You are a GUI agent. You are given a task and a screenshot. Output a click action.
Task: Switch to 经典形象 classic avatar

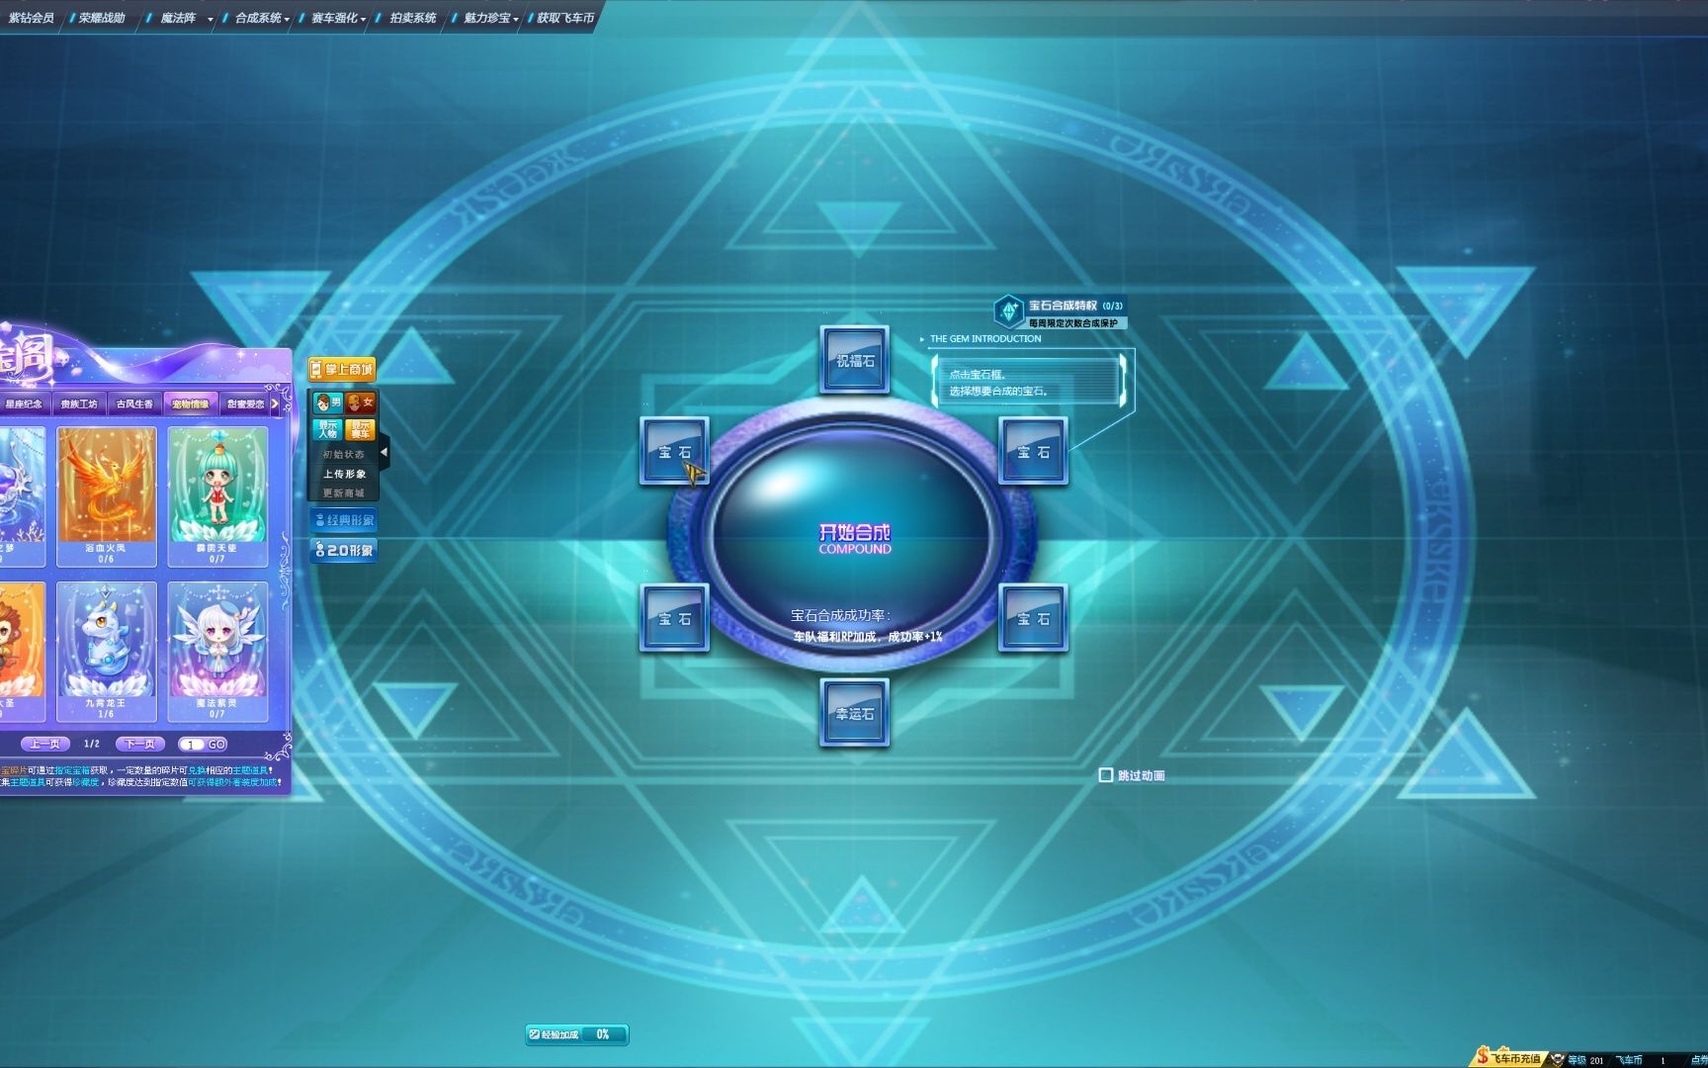point(344,520)
